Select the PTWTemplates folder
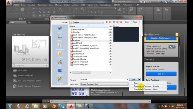This screenshot has height=109, width=193. (79, 29)
